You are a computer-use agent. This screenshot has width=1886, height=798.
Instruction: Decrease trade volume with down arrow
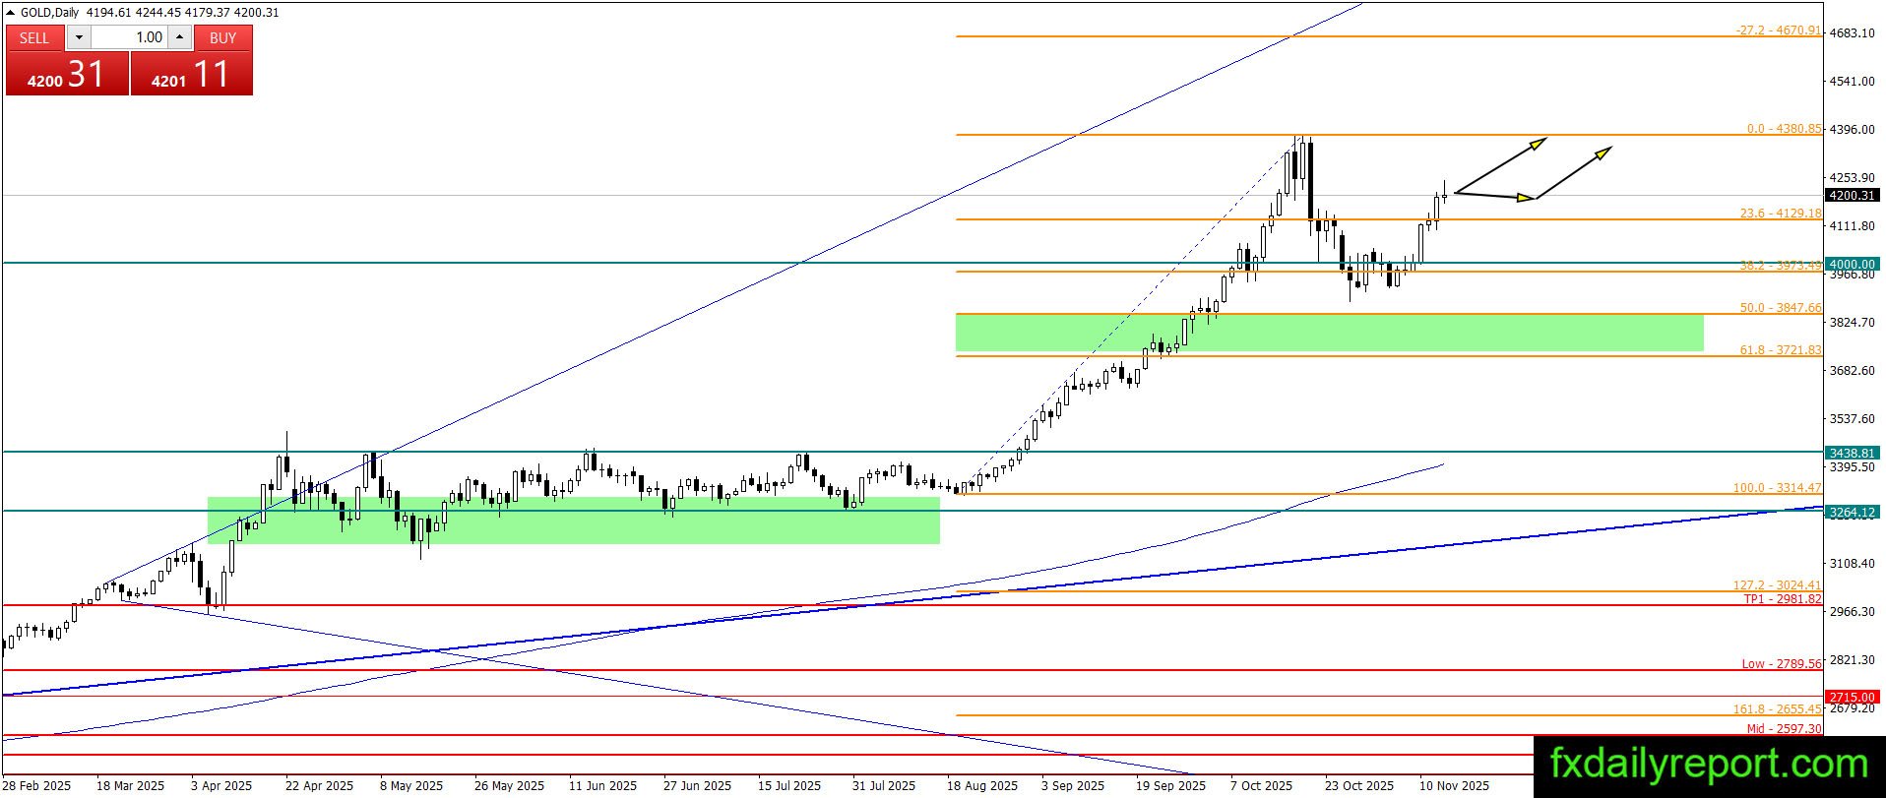click(x=79, y=37)
